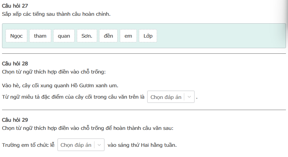
Task: Choose the word tile "quan"
Action: pyautogui.click(x=64, y=36)
